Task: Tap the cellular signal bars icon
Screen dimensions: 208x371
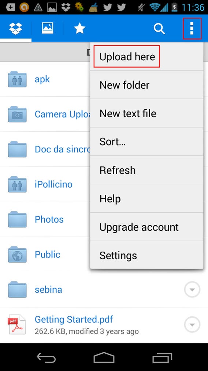Action: (x=165, y=8)
